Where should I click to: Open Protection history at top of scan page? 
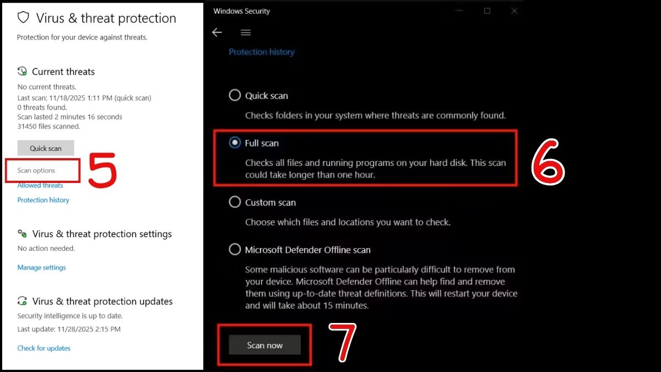(x=262, y=51)
